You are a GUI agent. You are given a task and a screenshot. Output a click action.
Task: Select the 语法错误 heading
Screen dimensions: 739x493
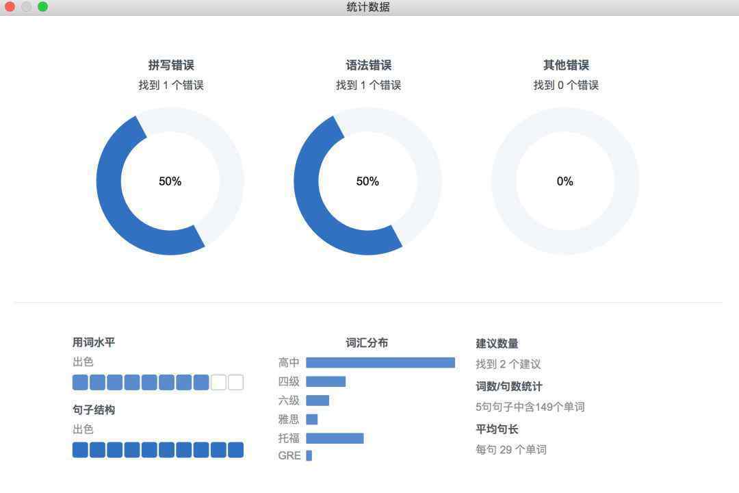pyautogui.click(x=368, y=65)
